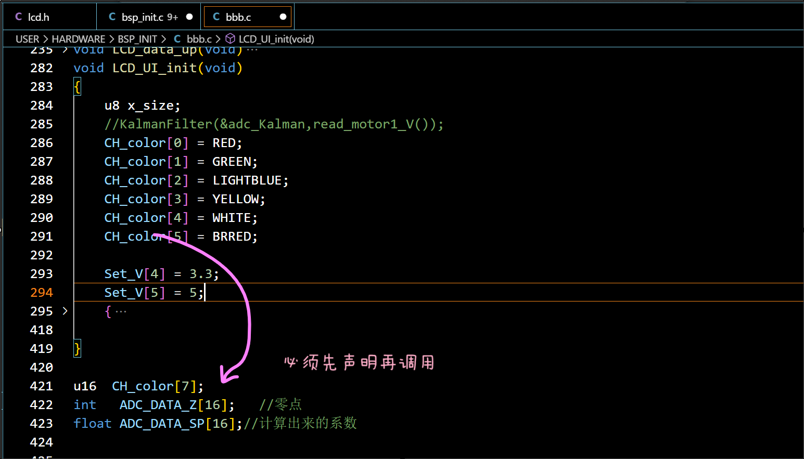Expand folded function at line 235
This screenshot has height=459, width=804.
coord(65,50)
